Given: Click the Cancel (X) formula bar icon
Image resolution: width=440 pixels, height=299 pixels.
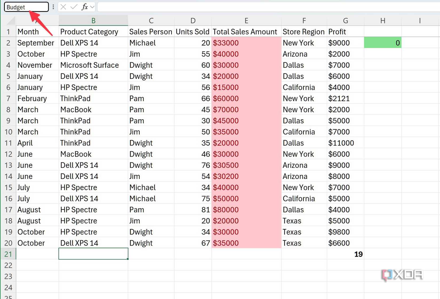Looking at the screenshot, I should click(x=63, y=7).
